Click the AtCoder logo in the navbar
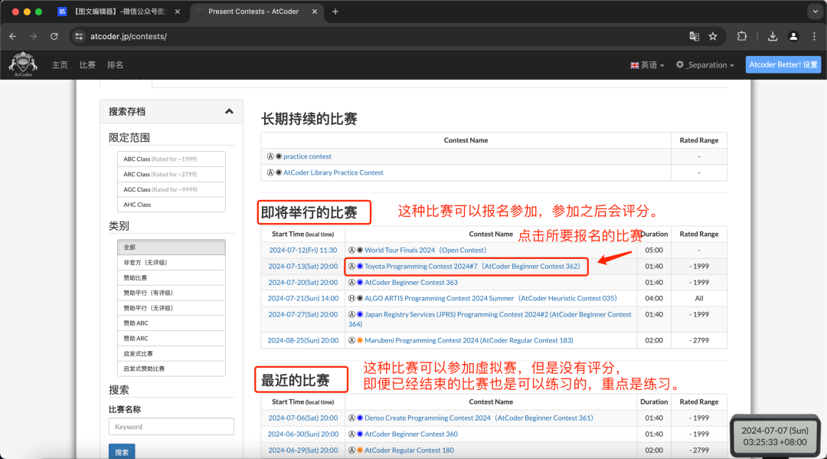 pyautogui.click(x=22, y=64)
